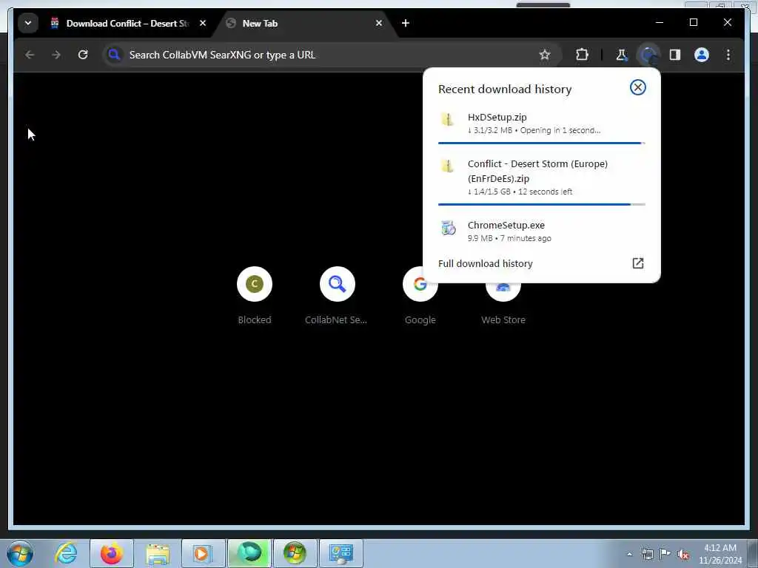Open the Google shortcut tile

click(x=420, y=296)
